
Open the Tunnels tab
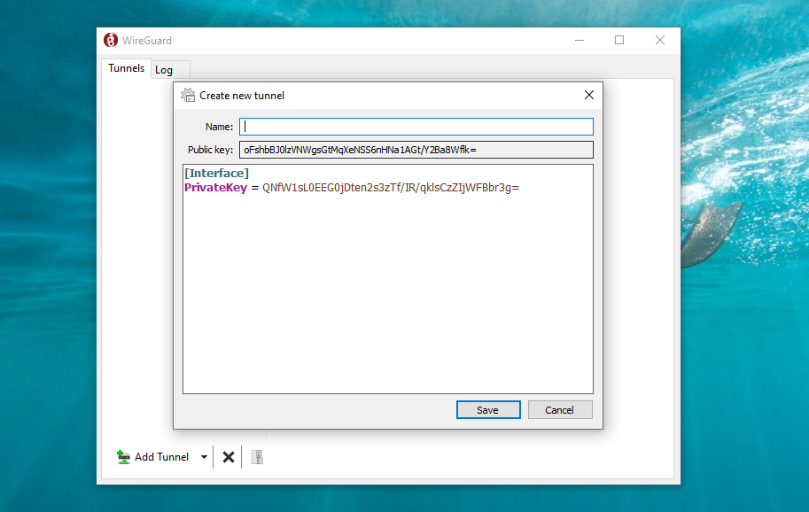(x=126, y=68)
